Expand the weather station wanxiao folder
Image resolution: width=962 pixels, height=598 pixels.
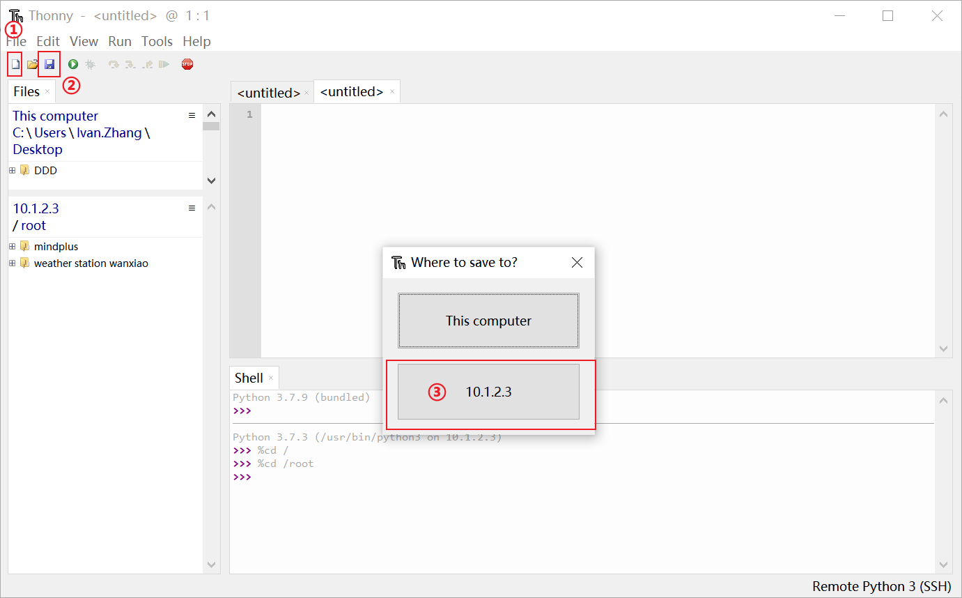point(11,263)
